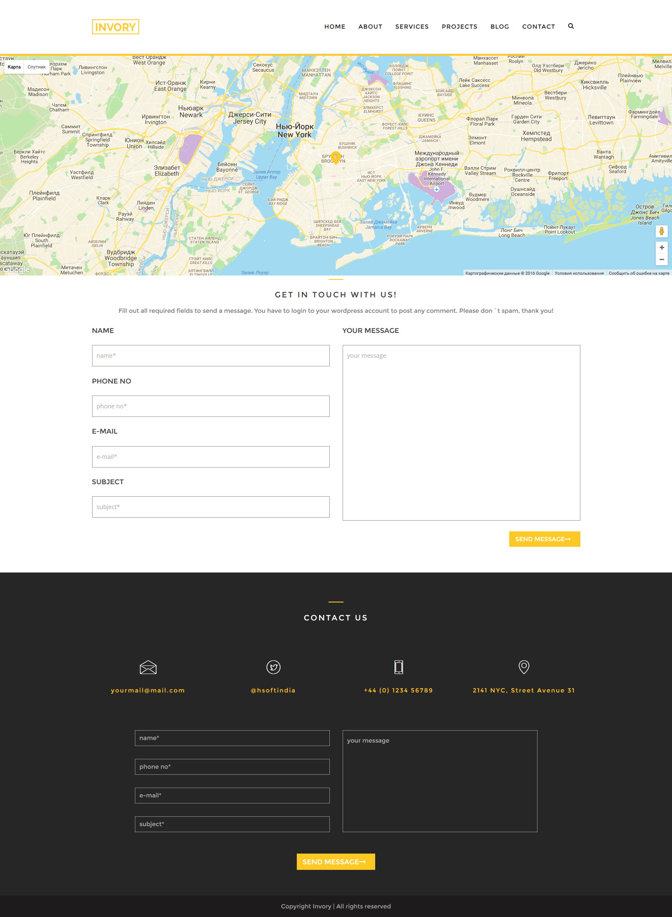
Task: Click e-mail* field in dark footer form
Action: [232, 795]
